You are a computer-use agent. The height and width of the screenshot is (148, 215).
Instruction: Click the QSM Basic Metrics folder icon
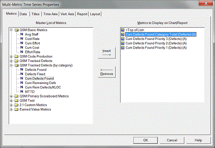coord(16,30)
